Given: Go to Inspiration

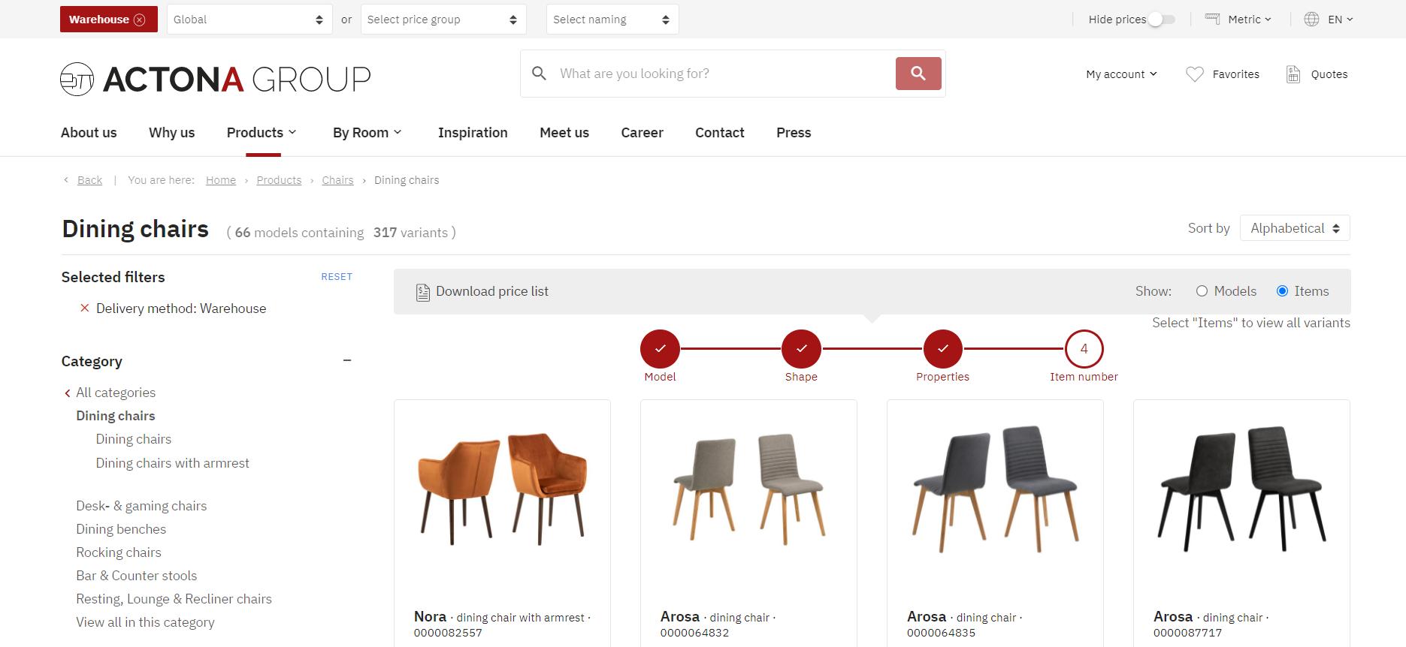Looking at the screenshot, I should (x=473, y=133).
